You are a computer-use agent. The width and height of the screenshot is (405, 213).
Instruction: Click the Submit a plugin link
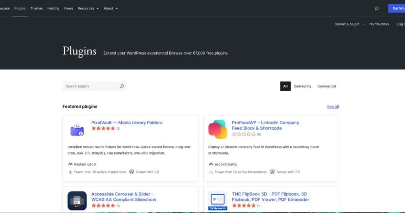pos(347,24)
